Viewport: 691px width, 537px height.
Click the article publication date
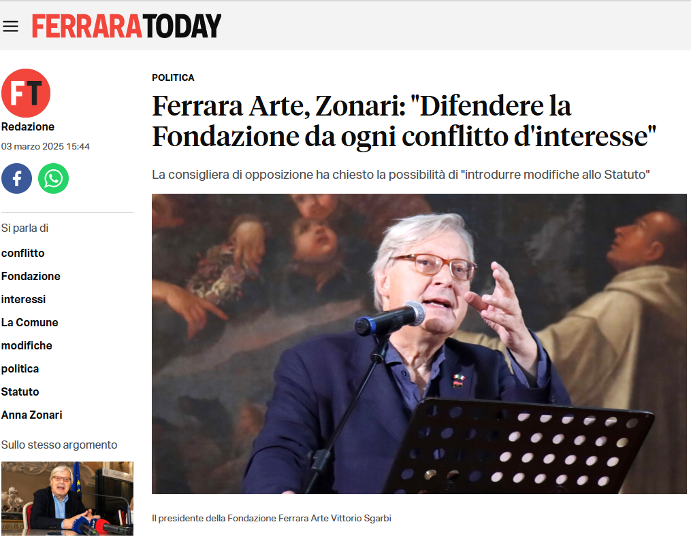pos(46,147)
